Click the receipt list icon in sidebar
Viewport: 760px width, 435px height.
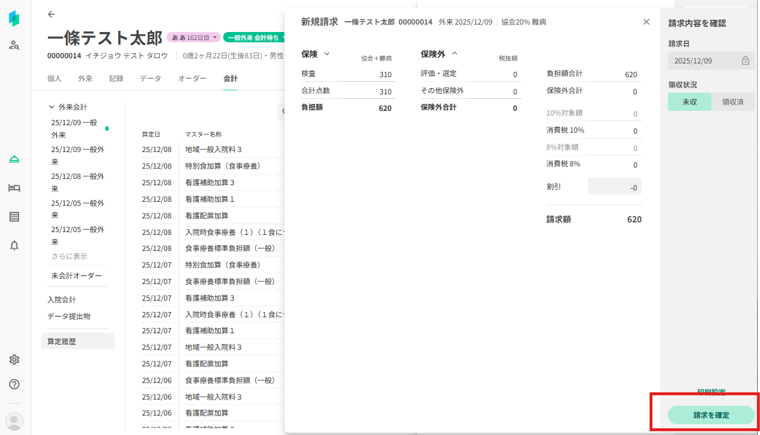click(14, 217)
